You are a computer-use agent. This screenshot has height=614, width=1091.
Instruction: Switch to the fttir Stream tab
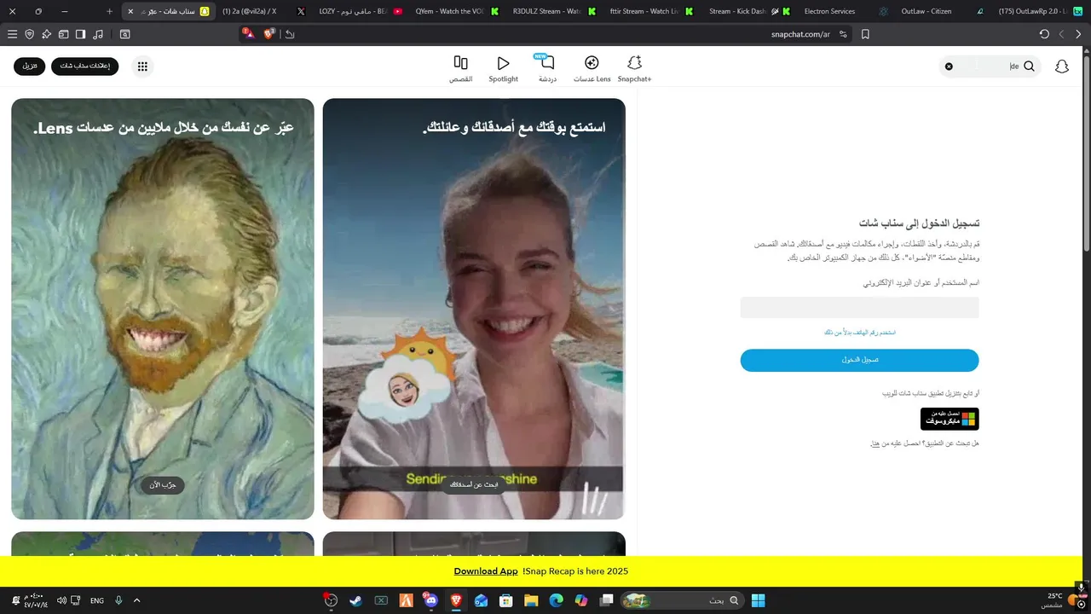pos(652,11)
